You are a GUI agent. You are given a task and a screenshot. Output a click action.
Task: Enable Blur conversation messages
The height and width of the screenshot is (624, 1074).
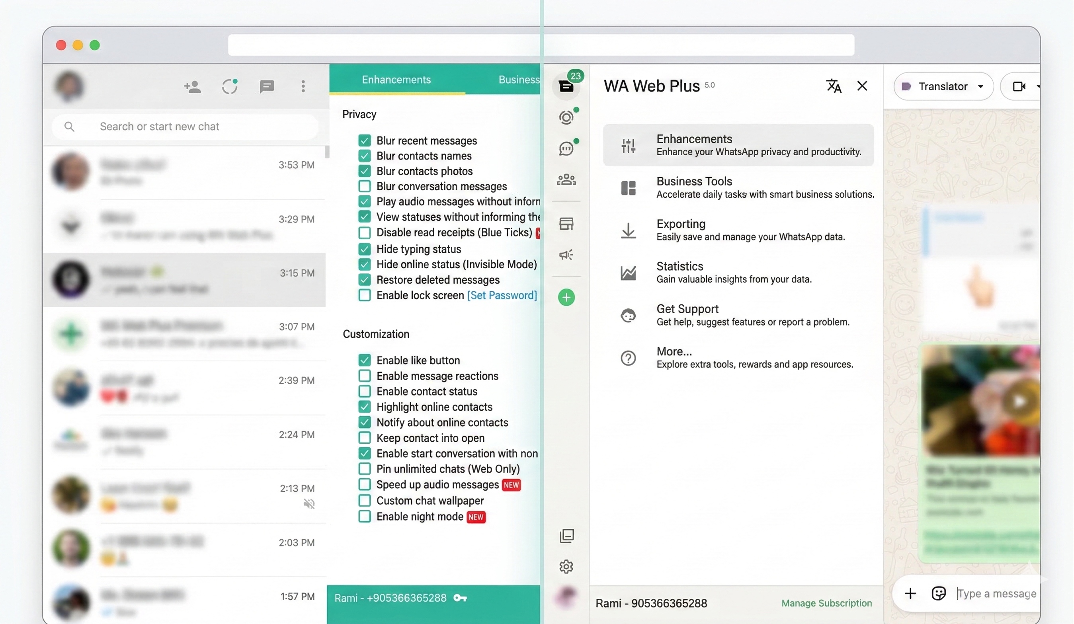click(x=364, y=186)
